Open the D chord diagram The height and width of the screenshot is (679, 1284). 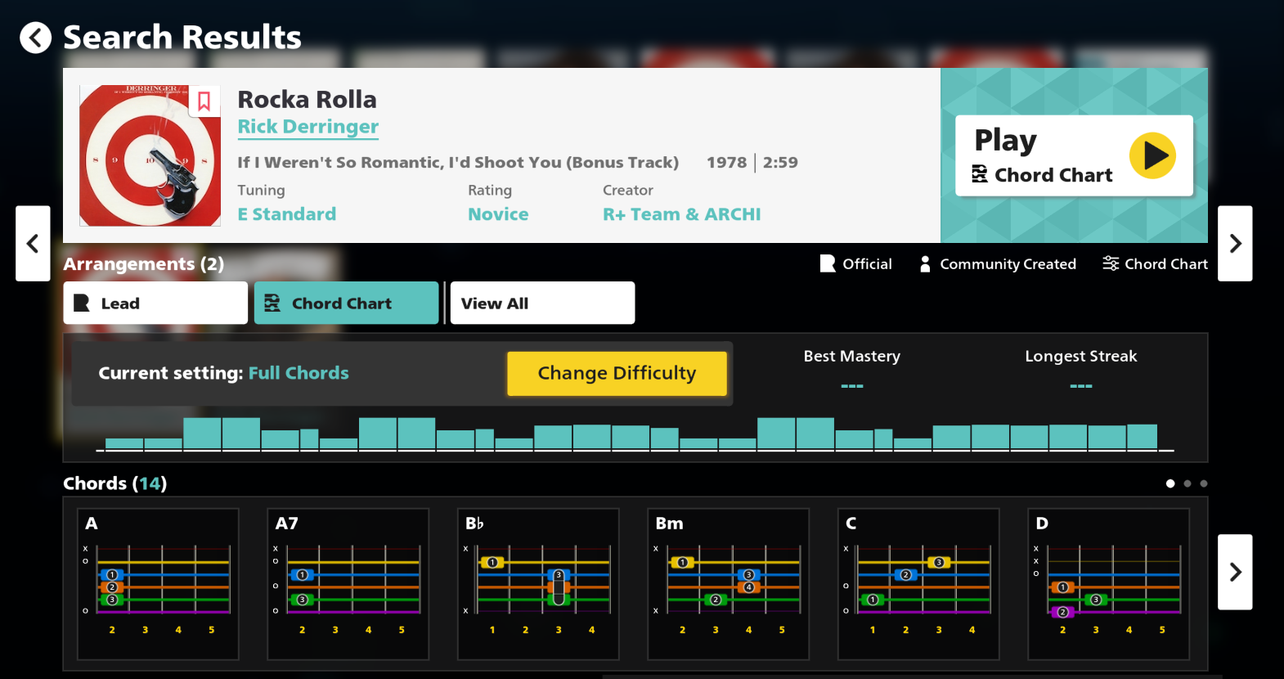click(x=1108, y=584)
